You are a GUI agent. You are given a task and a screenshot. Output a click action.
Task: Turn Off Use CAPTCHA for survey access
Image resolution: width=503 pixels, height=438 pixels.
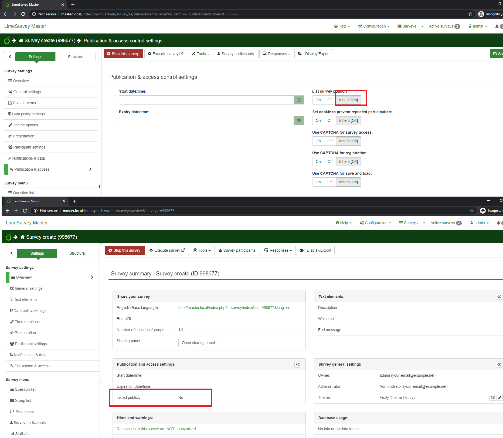coord(330,141)
